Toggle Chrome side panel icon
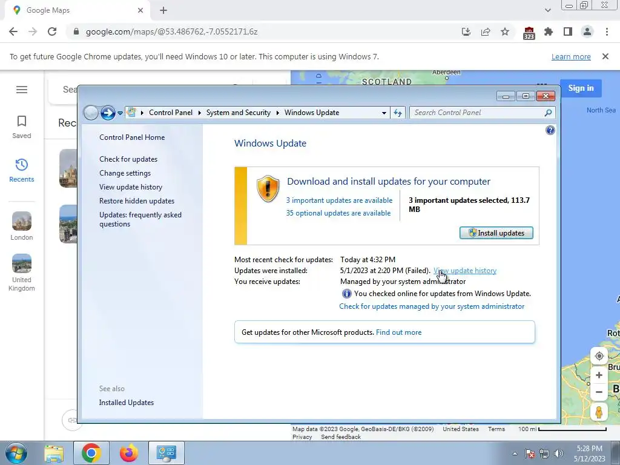Screen dimensions: 620x465 click(568, 31)
